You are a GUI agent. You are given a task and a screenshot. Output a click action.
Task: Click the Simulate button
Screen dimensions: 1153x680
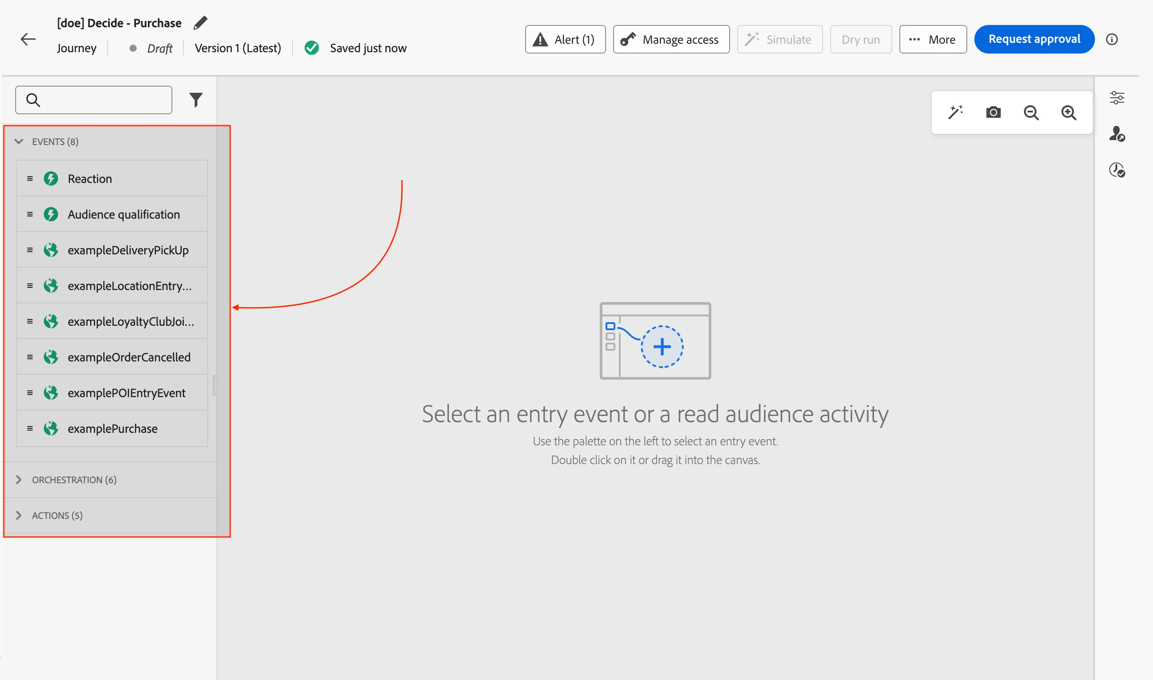pos(780,39)
